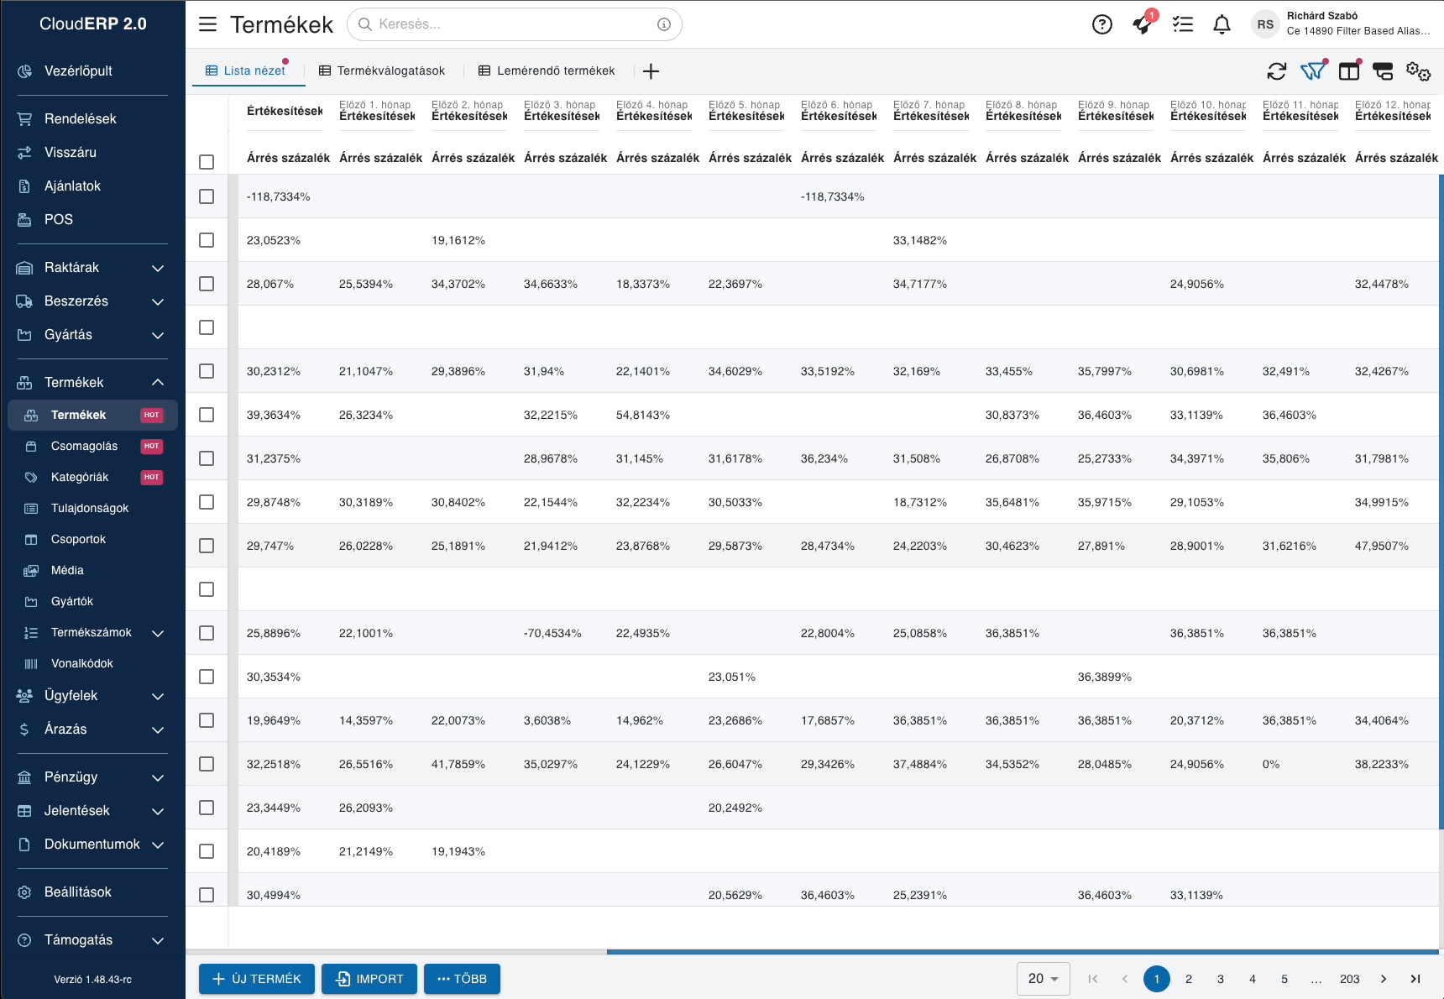Check the row with 31,2375%
The width and height of the screenshot is (1444, 999).
click(x=207, y=458)
